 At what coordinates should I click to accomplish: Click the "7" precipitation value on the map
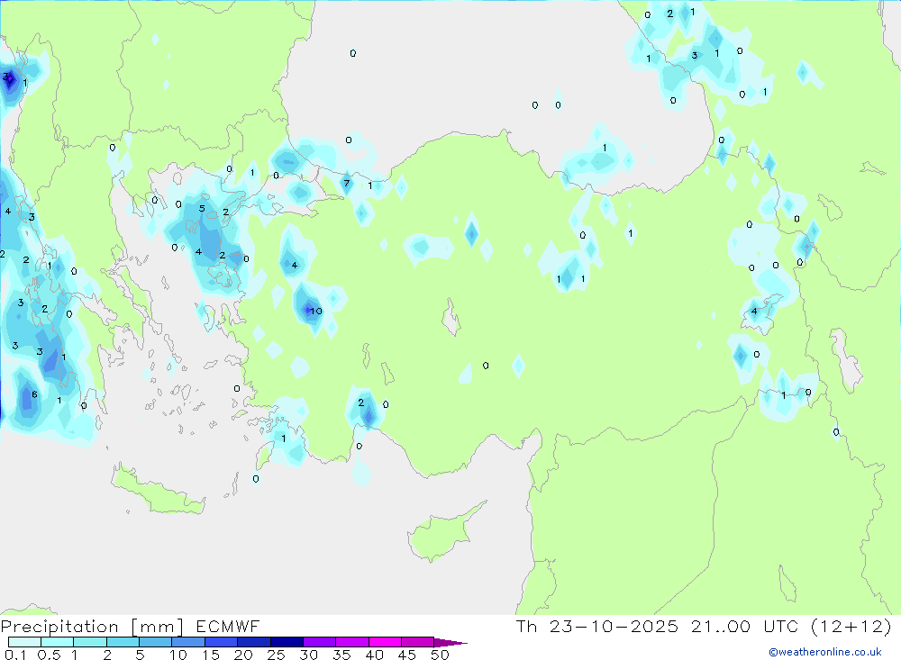(347, 184)
